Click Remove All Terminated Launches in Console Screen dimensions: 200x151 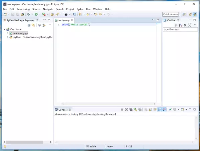point(131,109)
